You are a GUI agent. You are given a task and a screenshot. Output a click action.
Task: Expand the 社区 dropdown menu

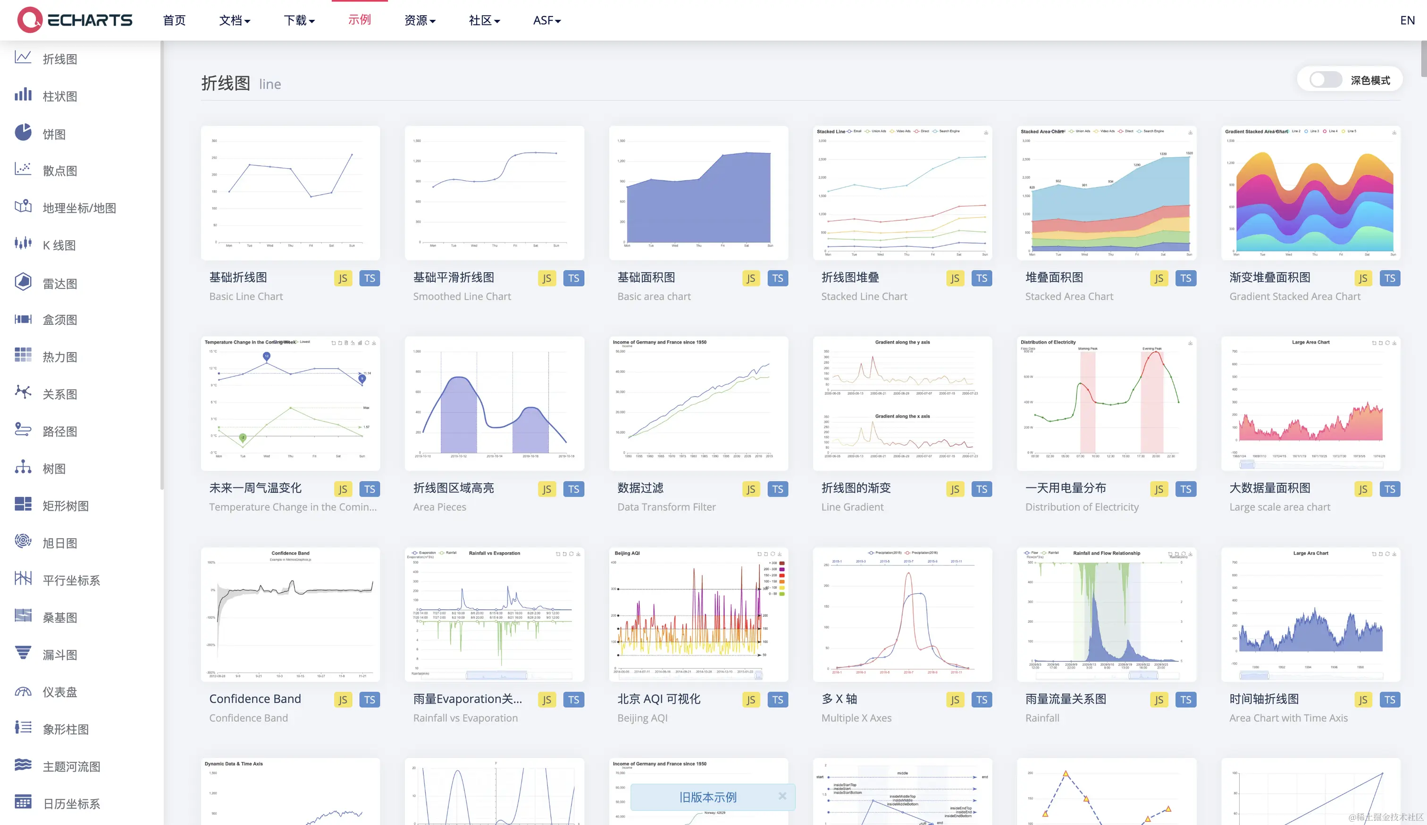click(x=484, y=20)
